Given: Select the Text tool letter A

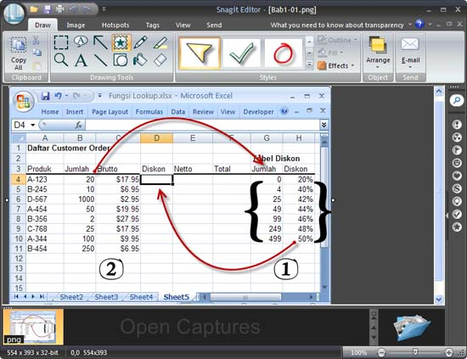Looking at the screenshot, I should pyautogui.click(x=81, y=60).
